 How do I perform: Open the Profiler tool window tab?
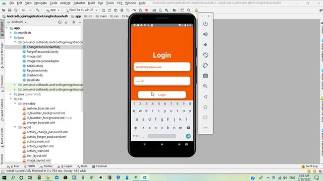(46, 166)
